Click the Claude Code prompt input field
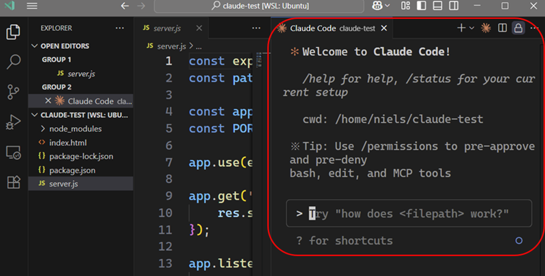Viewport: 545px width, 276px height. (x=409, y=213)
